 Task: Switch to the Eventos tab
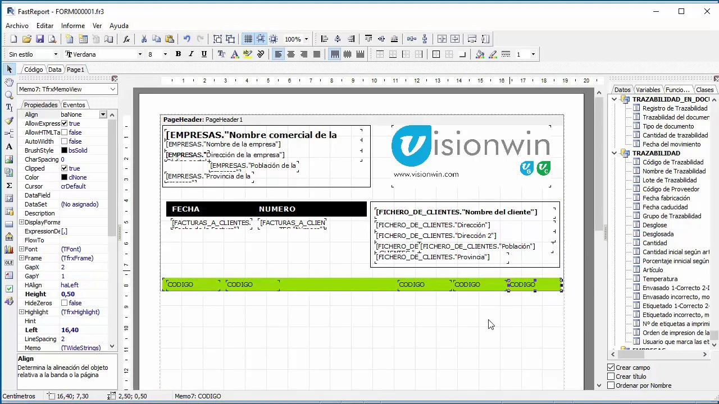[x=74, y=105]
